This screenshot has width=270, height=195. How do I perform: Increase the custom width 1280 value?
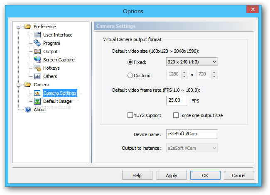tap(184, 72)
